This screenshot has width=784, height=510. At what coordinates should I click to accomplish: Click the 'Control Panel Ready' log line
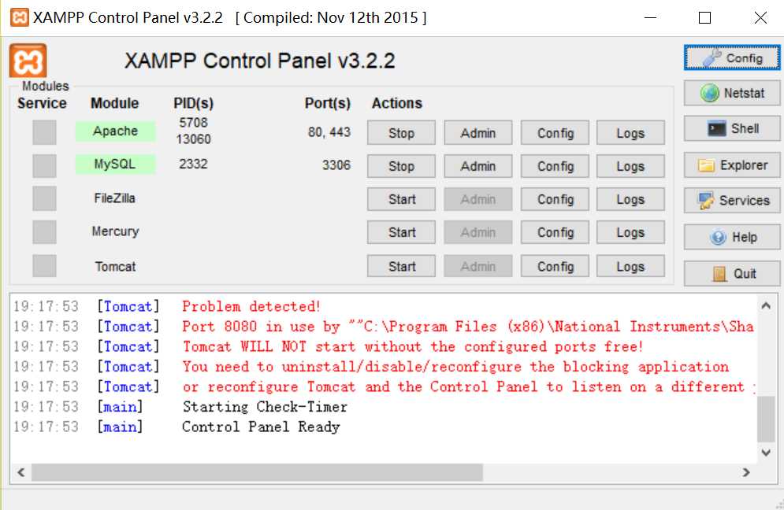pyautogui.click(x=261, y=427)
